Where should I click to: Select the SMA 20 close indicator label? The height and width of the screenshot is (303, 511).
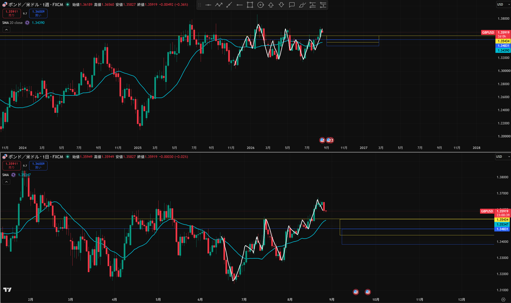[12, 22]
